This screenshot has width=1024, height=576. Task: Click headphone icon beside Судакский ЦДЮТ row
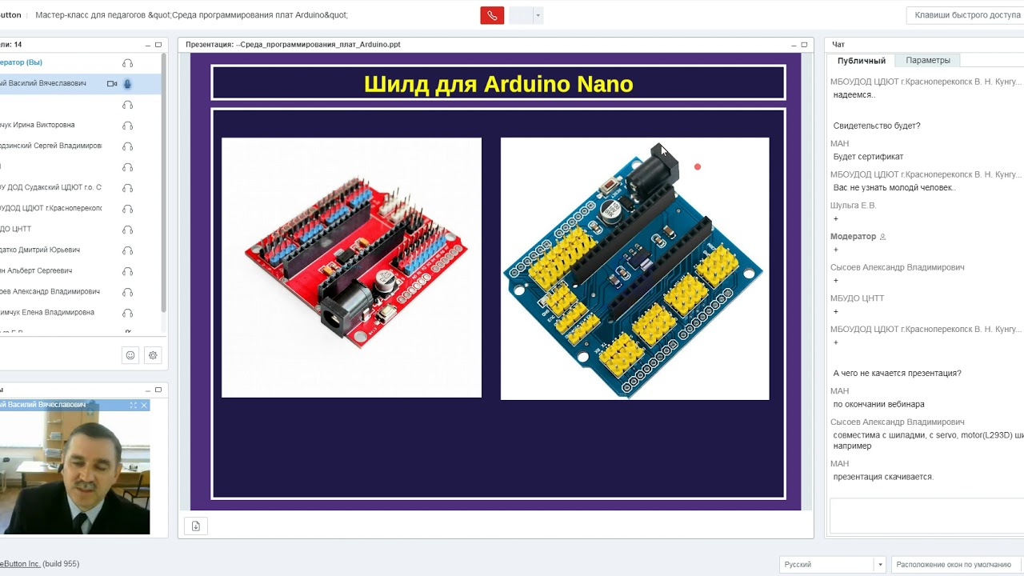(127, 188)
